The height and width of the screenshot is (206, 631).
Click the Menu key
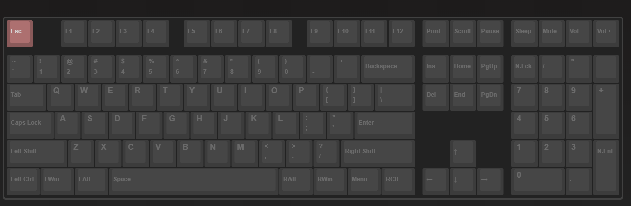[x=364, y=182]
